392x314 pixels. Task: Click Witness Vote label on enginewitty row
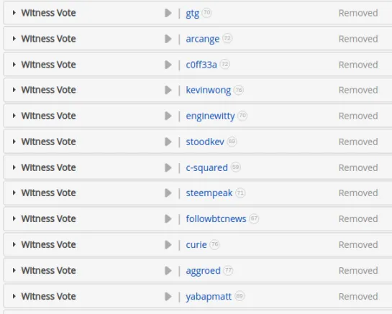coord(48,116)
